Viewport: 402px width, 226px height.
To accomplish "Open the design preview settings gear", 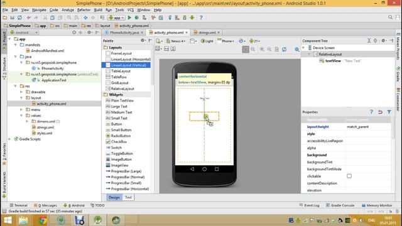I will click(296, 49).
